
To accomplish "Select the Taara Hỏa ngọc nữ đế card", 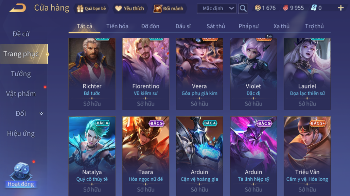I will (x=146, y=156).
